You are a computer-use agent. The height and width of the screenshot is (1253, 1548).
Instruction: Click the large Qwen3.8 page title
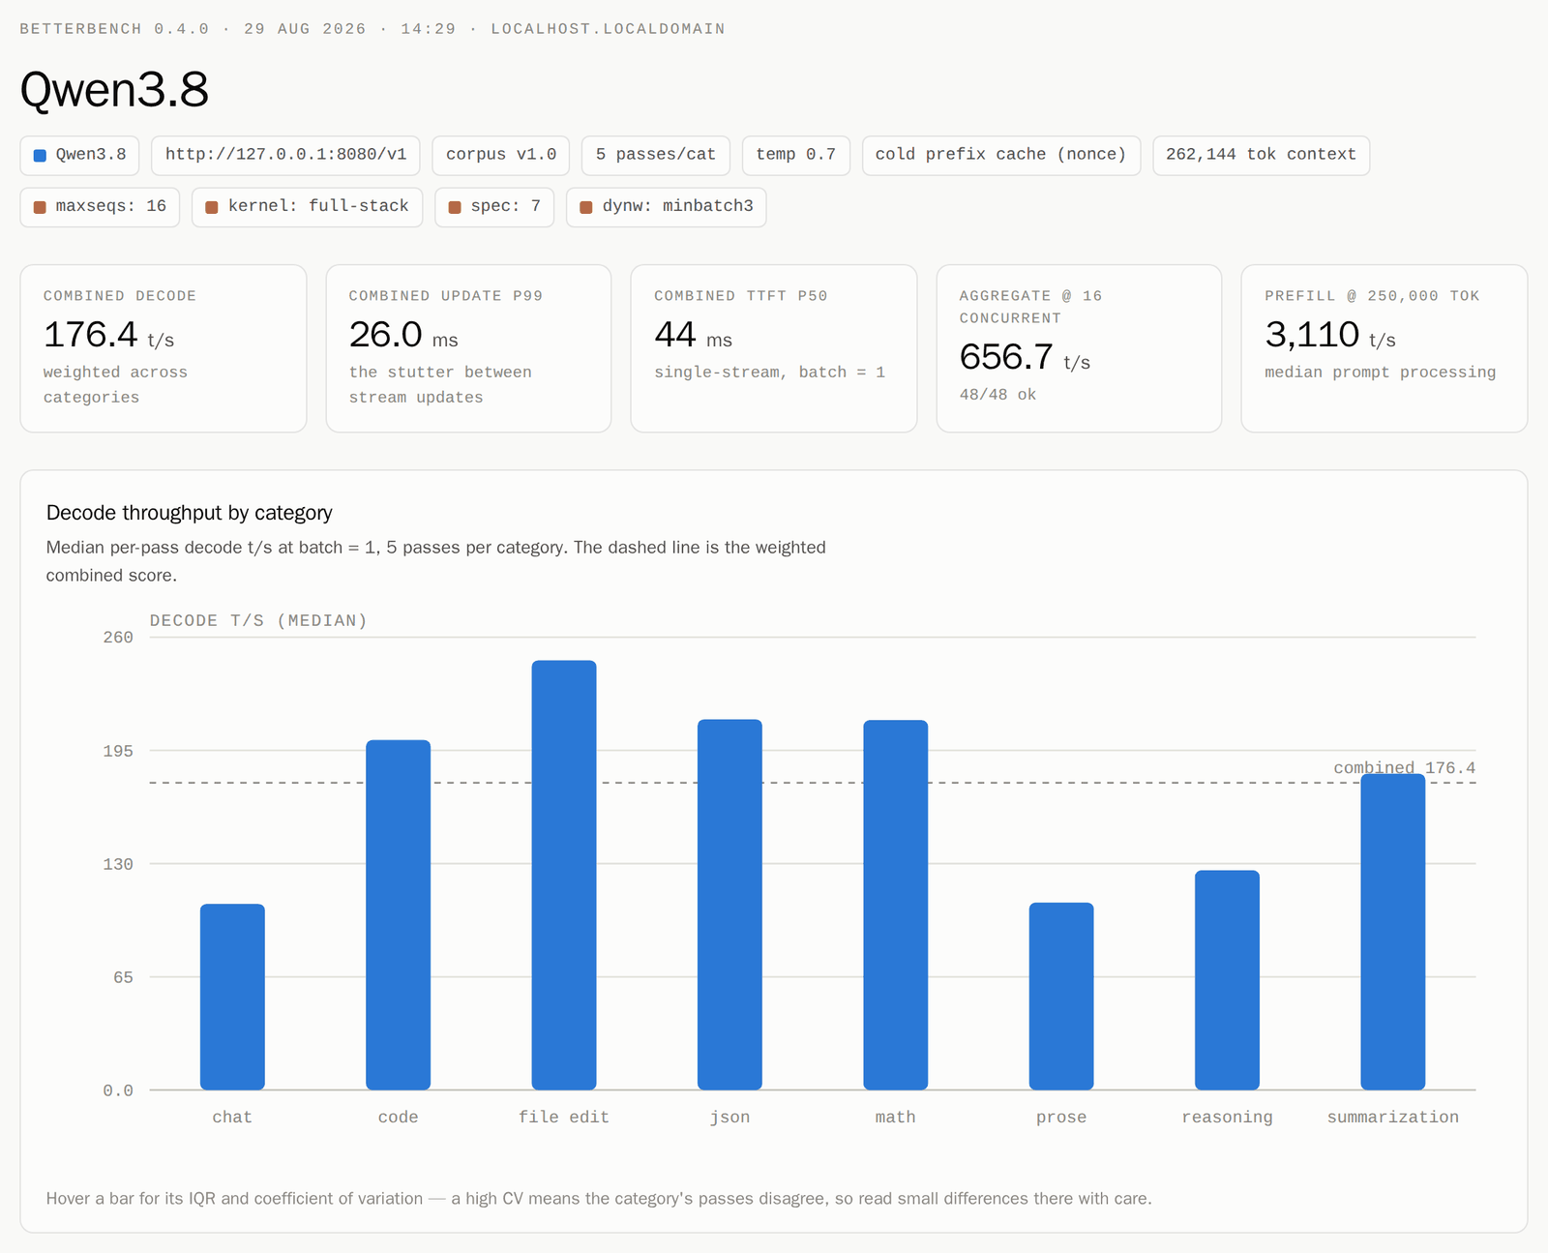114,89
